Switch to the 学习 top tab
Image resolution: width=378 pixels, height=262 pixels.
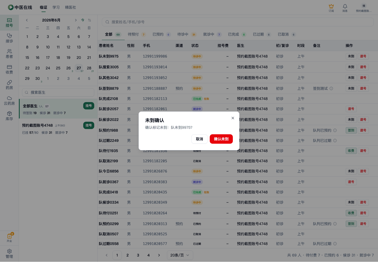56,7
